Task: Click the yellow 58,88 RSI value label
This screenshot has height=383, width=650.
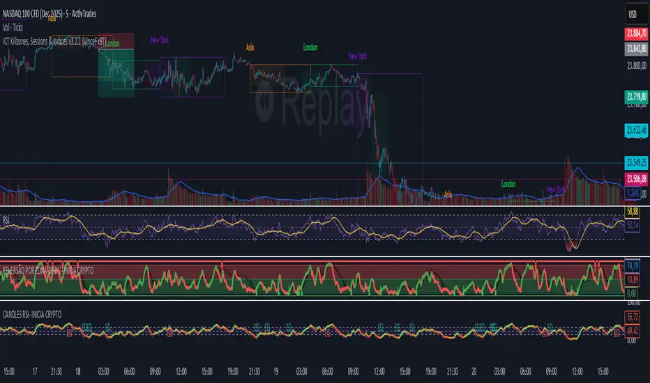Action: [x=632, y=212]
